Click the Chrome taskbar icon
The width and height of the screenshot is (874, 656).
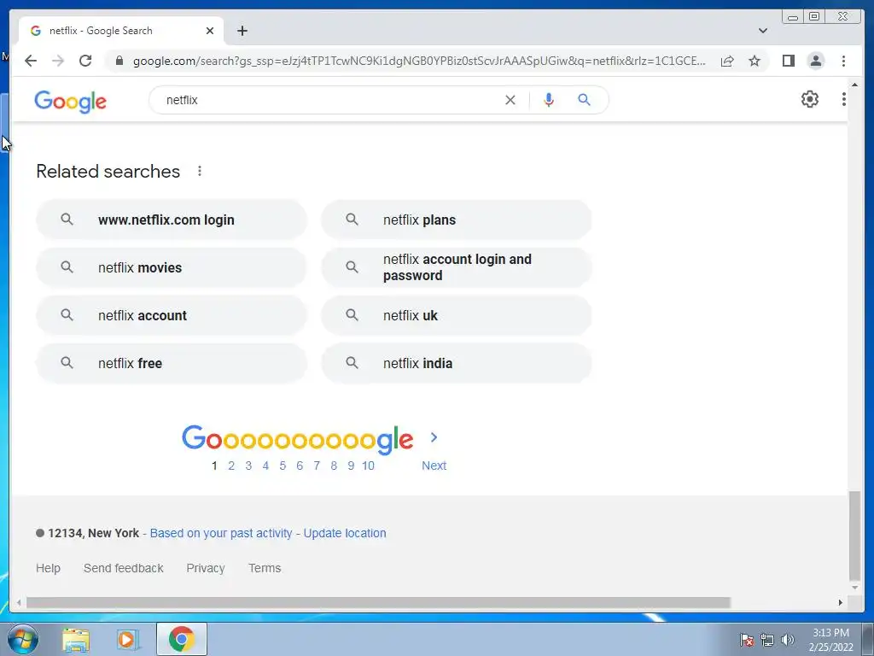[181, 639]
